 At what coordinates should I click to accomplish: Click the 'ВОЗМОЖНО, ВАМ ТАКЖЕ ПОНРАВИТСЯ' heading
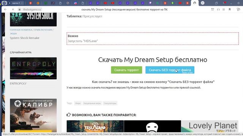pyautogui.click(x=104, y=115)
